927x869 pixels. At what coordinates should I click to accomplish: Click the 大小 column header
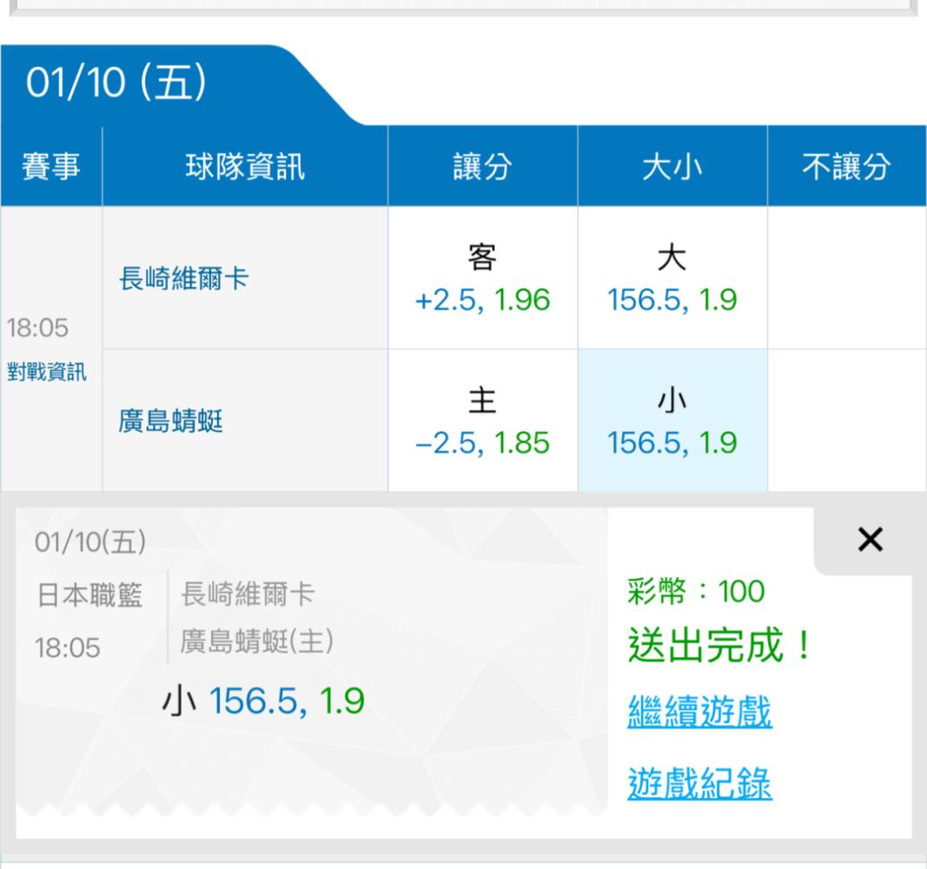673,168
